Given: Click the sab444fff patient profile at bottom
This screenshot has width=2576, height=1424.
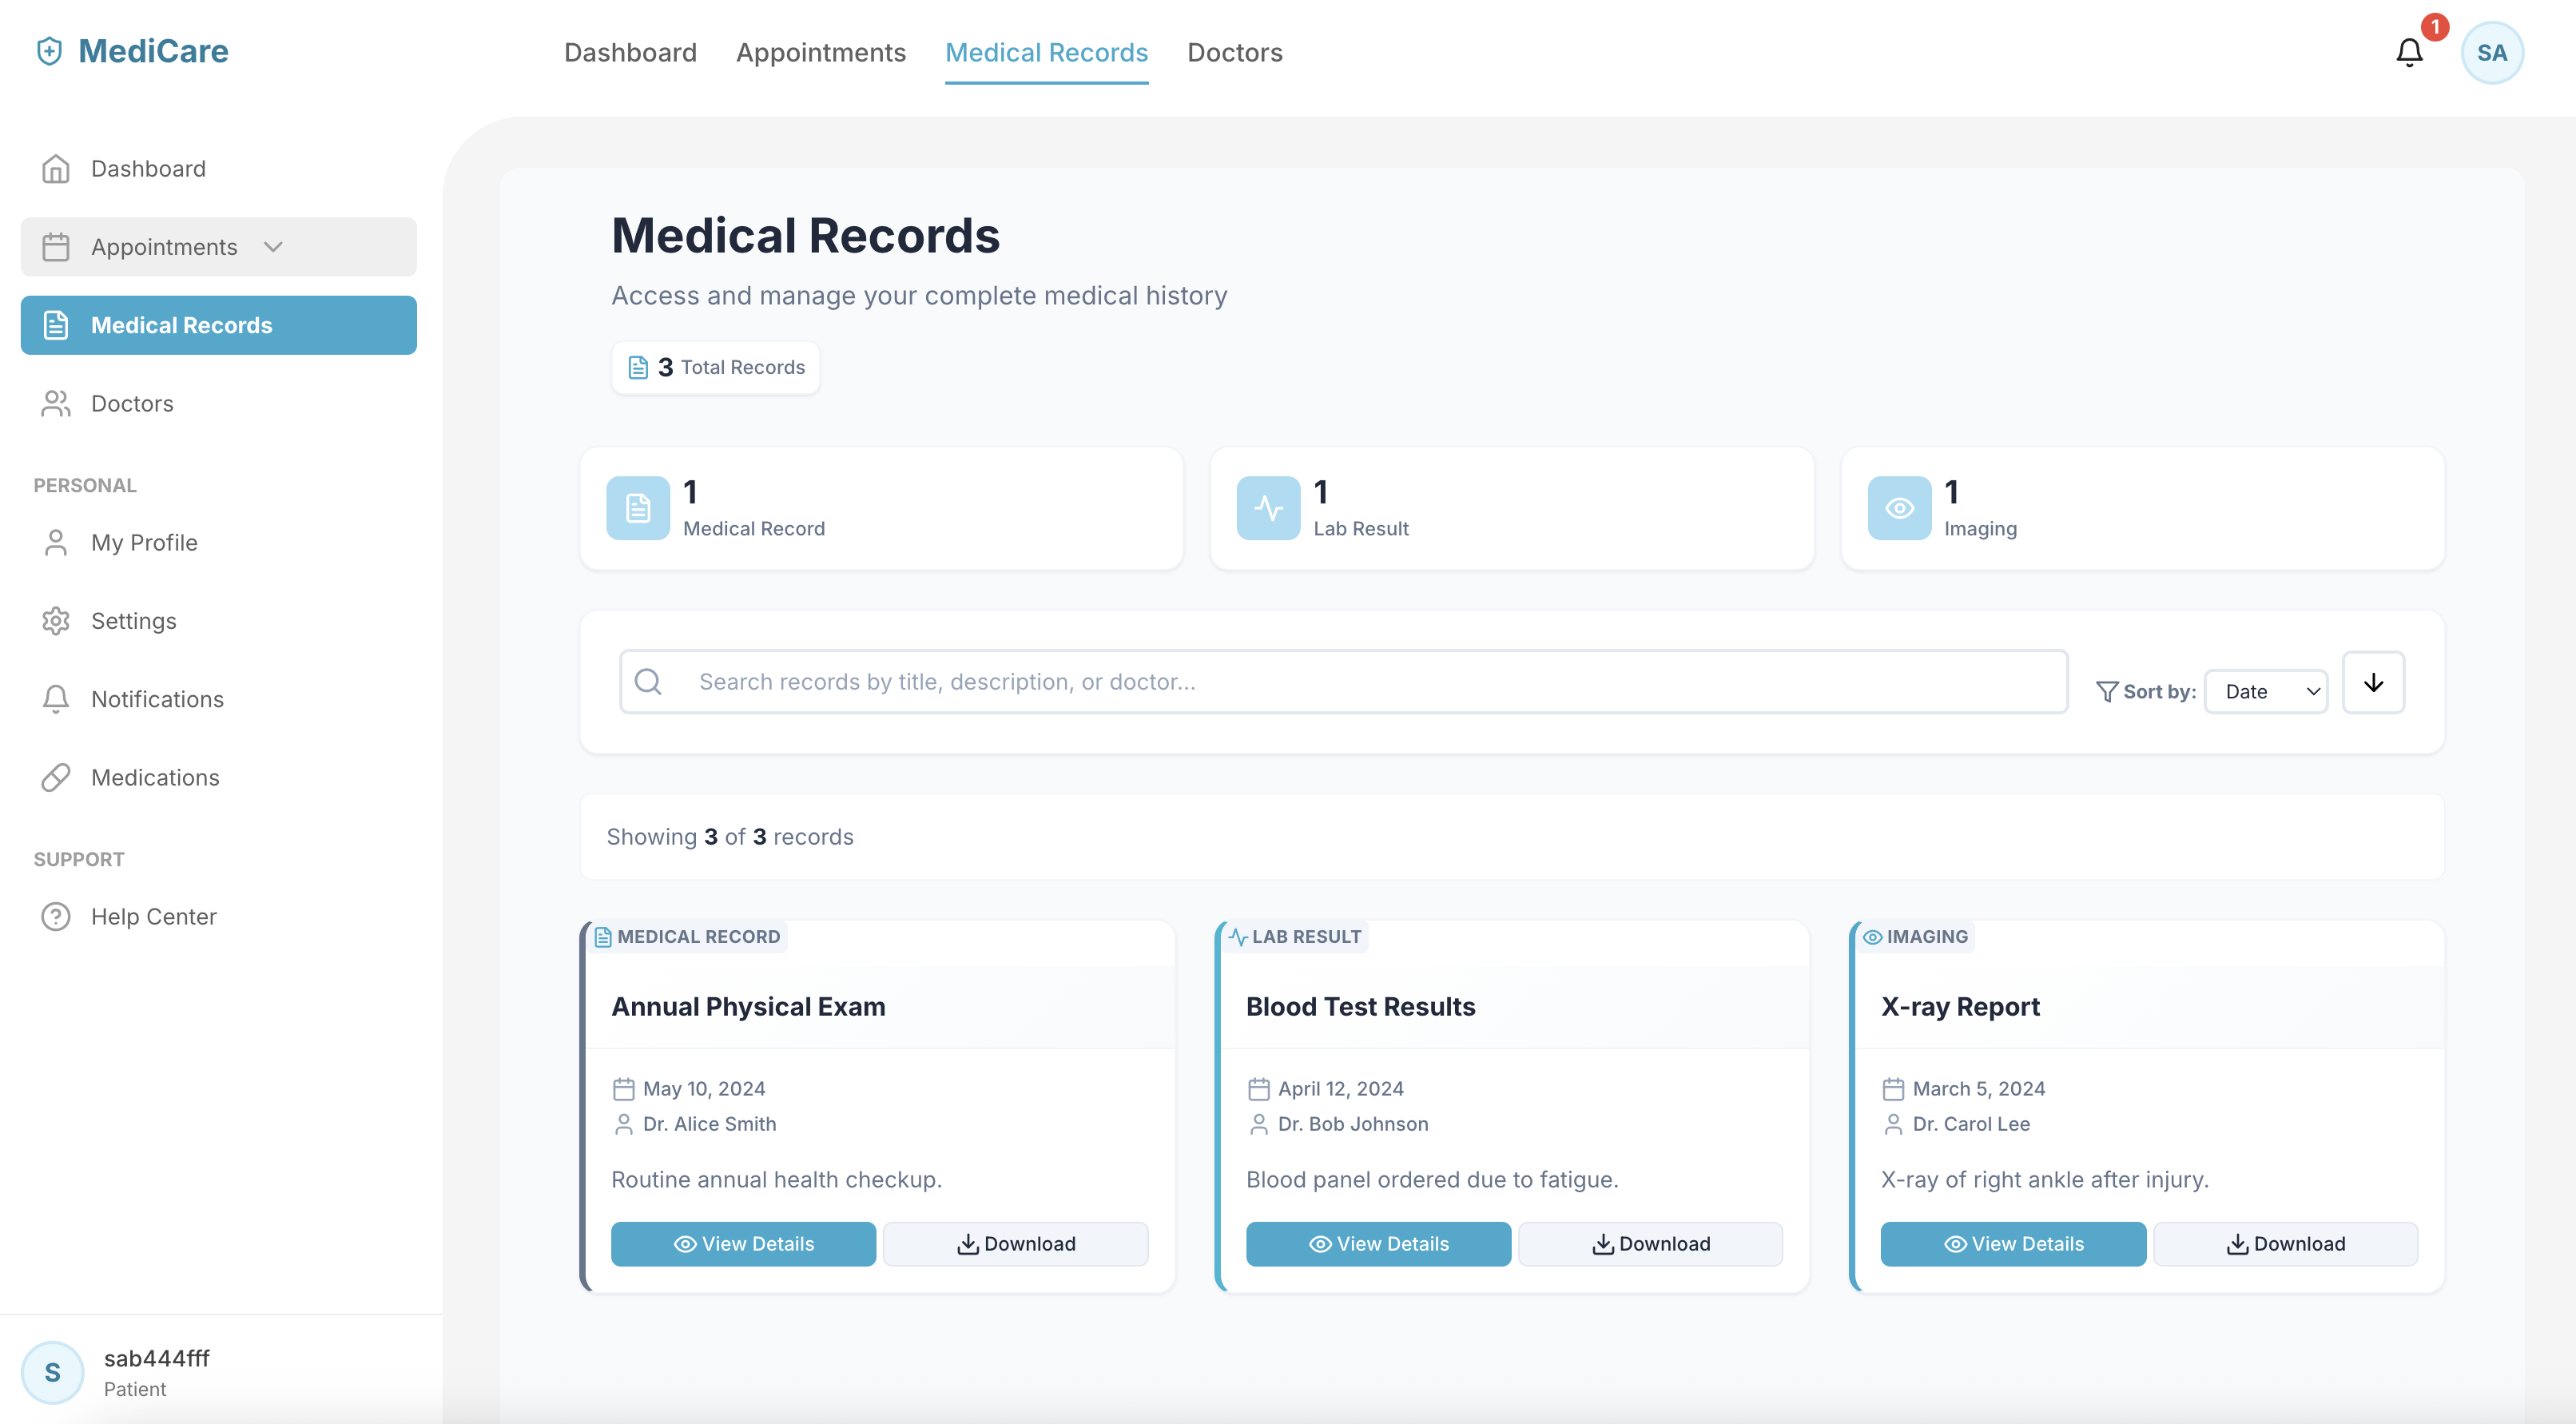Looking at the screenshot, I should click(156, 1372).
